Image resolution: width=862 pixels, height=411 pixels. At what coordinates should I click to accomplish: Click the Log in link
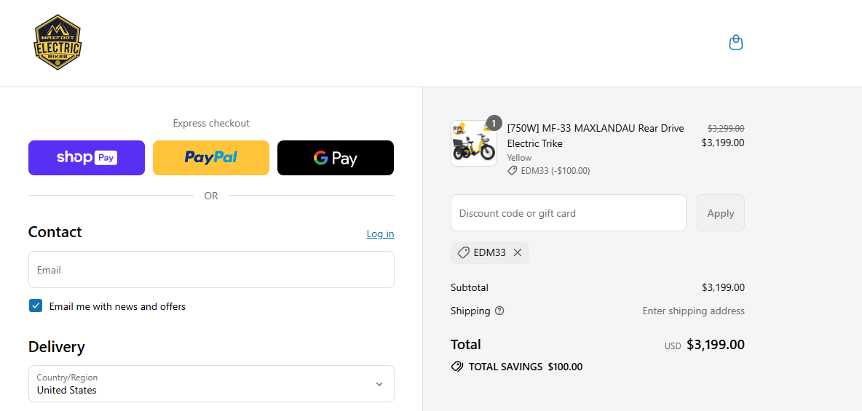click(x=381, y=234)
